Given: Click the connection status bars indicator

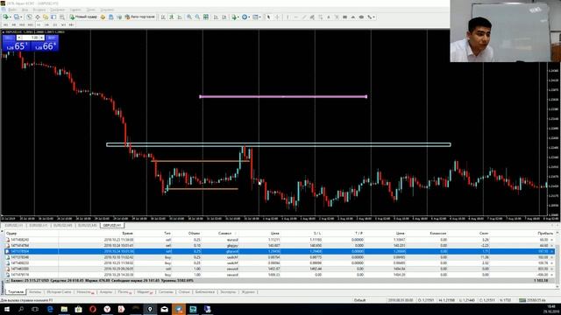Looking at the screenshot, I should coord(522,300).
